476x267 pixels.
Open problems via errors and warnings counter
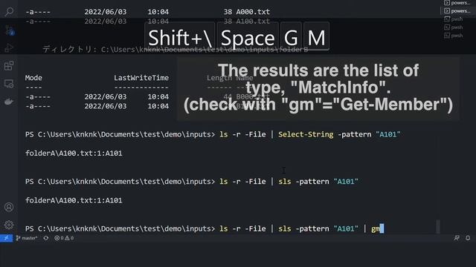64,238
